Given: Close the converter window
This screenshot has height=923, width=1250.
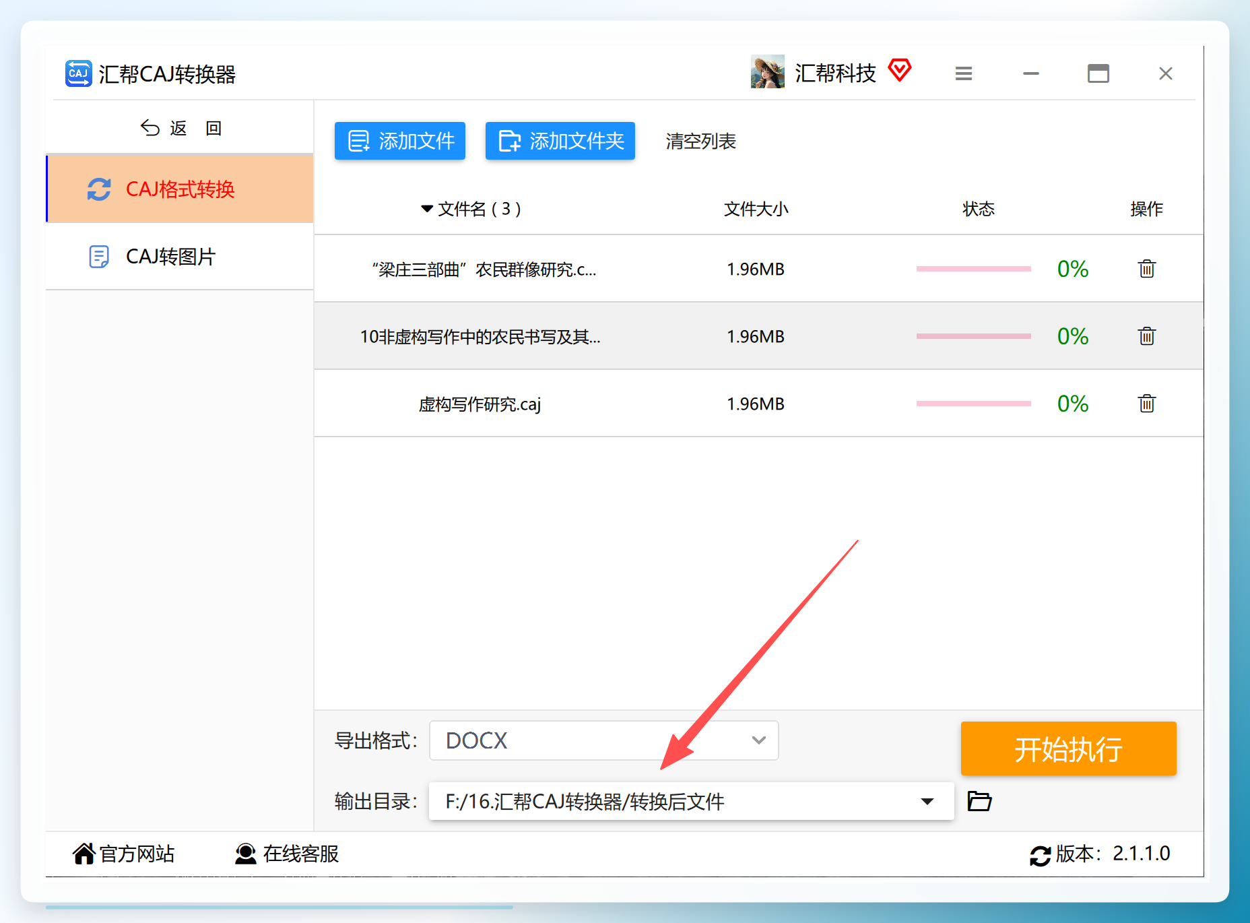Looking at the screenshot, I should 1166,73.
